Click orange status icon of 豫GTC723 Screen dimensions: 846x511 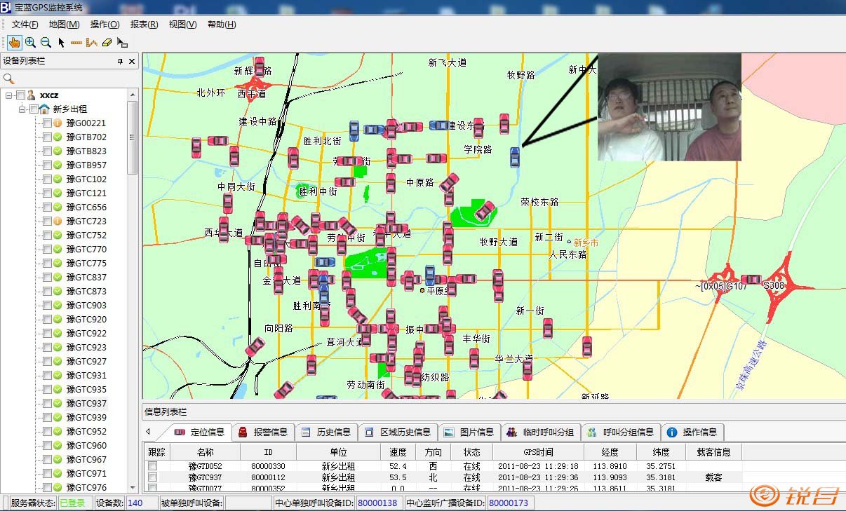(x=58, y=221)
